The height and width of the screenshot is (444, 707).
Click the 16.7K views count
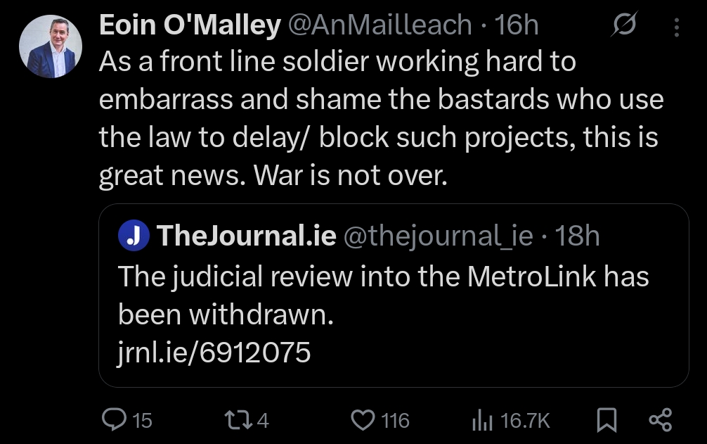click(525, 421)
